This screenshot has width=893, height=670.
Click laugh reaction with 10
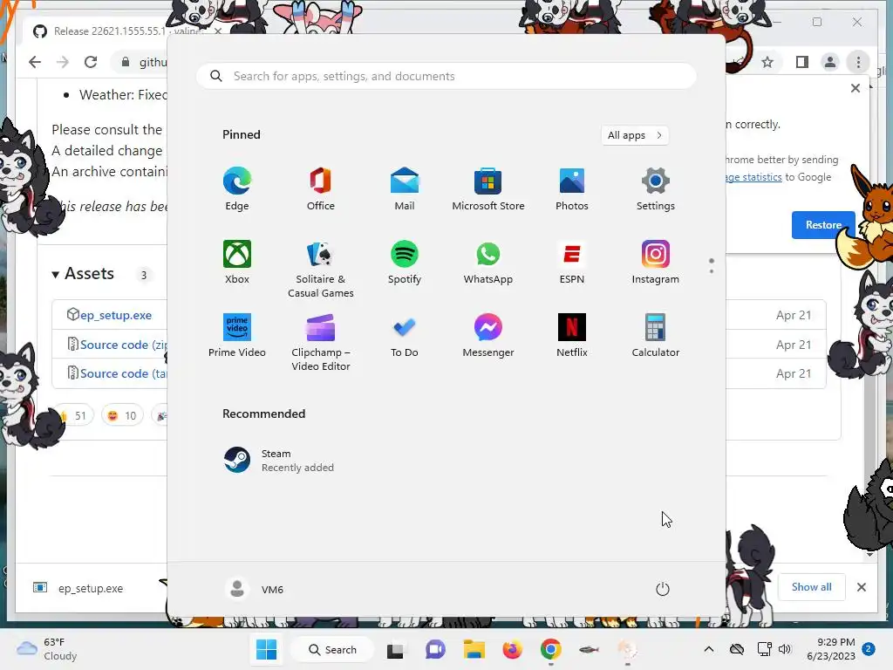122,415
